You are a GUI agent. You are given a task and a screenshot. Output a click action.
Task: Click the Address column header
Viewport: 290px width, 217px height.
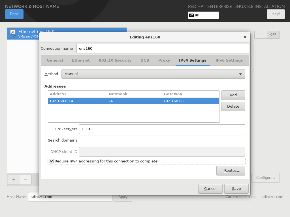(x=77, y=94)
